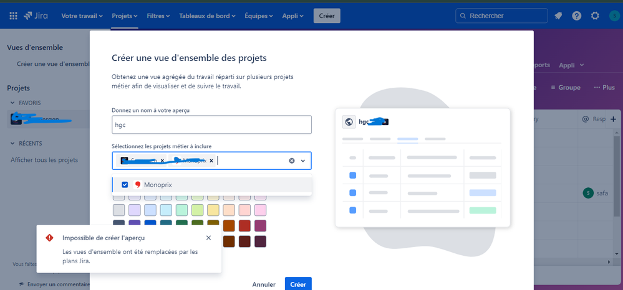Uncheck the Monoprix checkbox
Screen dimensions: 623x290
click(x=125, y=184)
